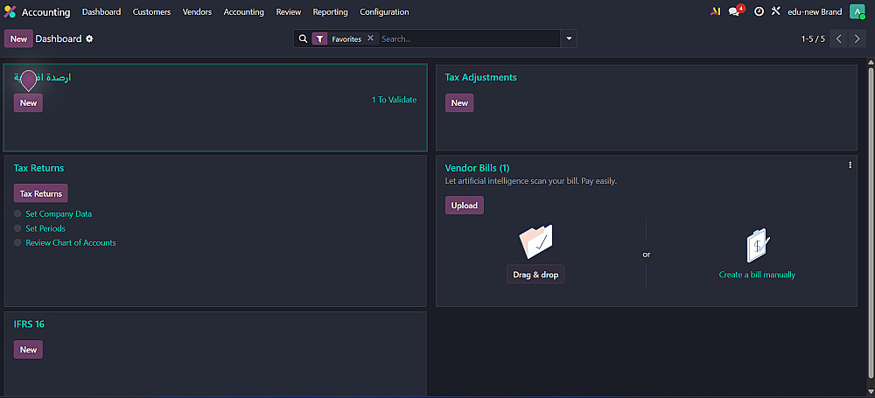Click the Dashboard breadcrumb title
Viewport: 875px width, 398px height.
click(59, 39)
